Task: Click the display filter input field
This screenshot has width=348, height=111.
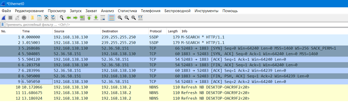Action: coord(152,25)
